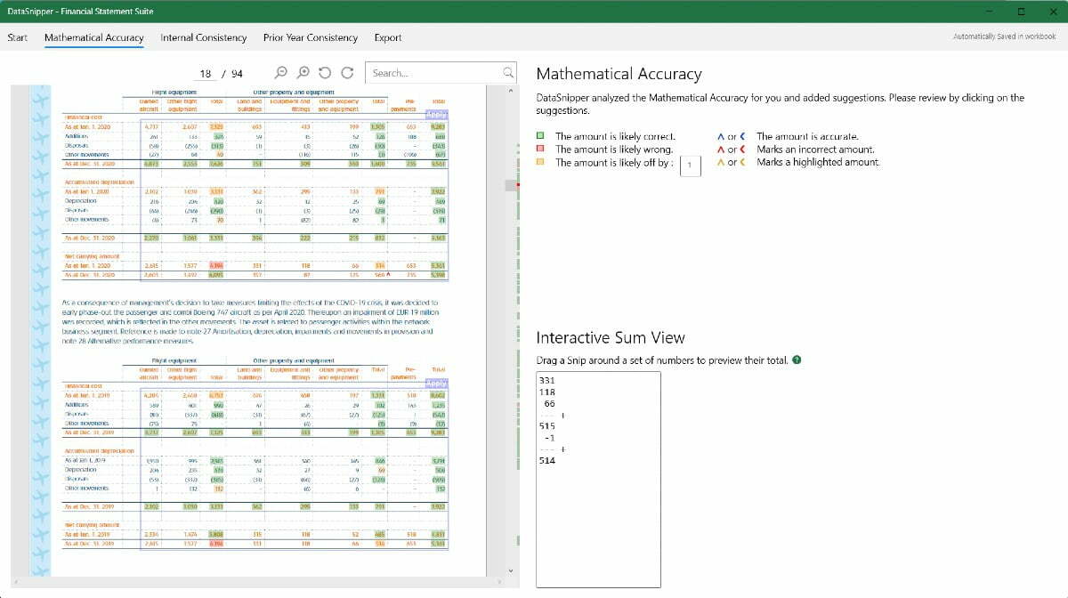Screen dimensions: 1068x598
Task: Zoom in on the document viewer
Action: pyautogui.click(x=303, y=73)
